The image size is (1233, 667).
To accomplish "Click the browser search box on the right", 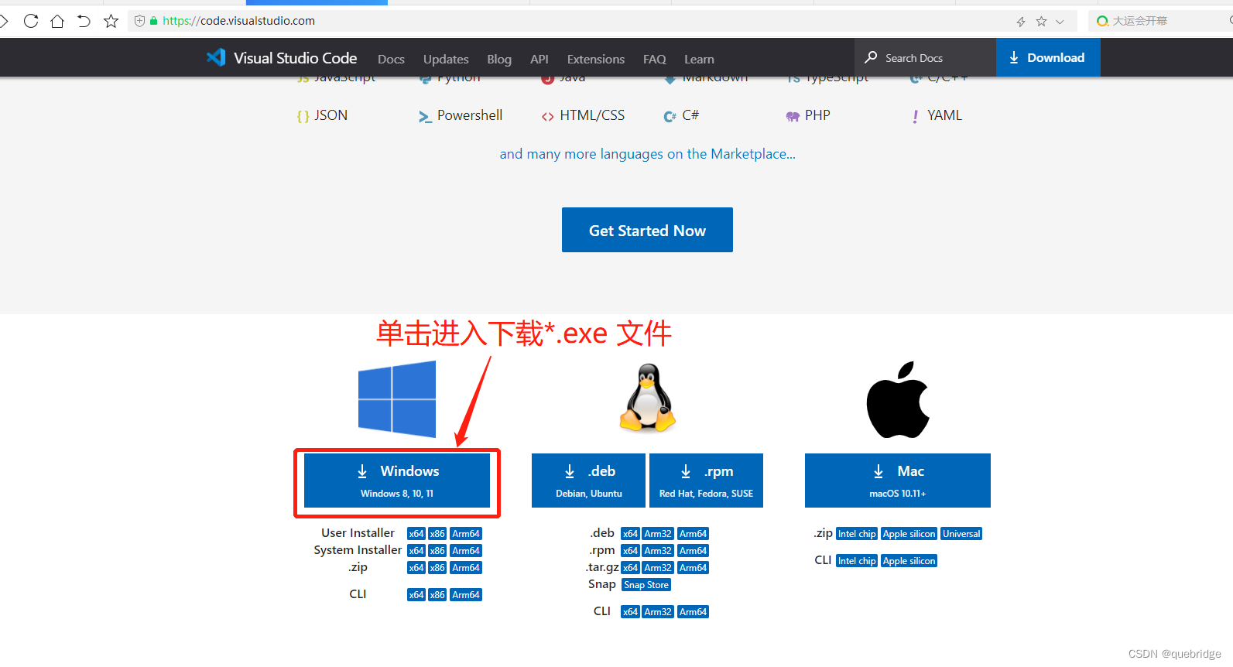I will [x=1161, y=21].
